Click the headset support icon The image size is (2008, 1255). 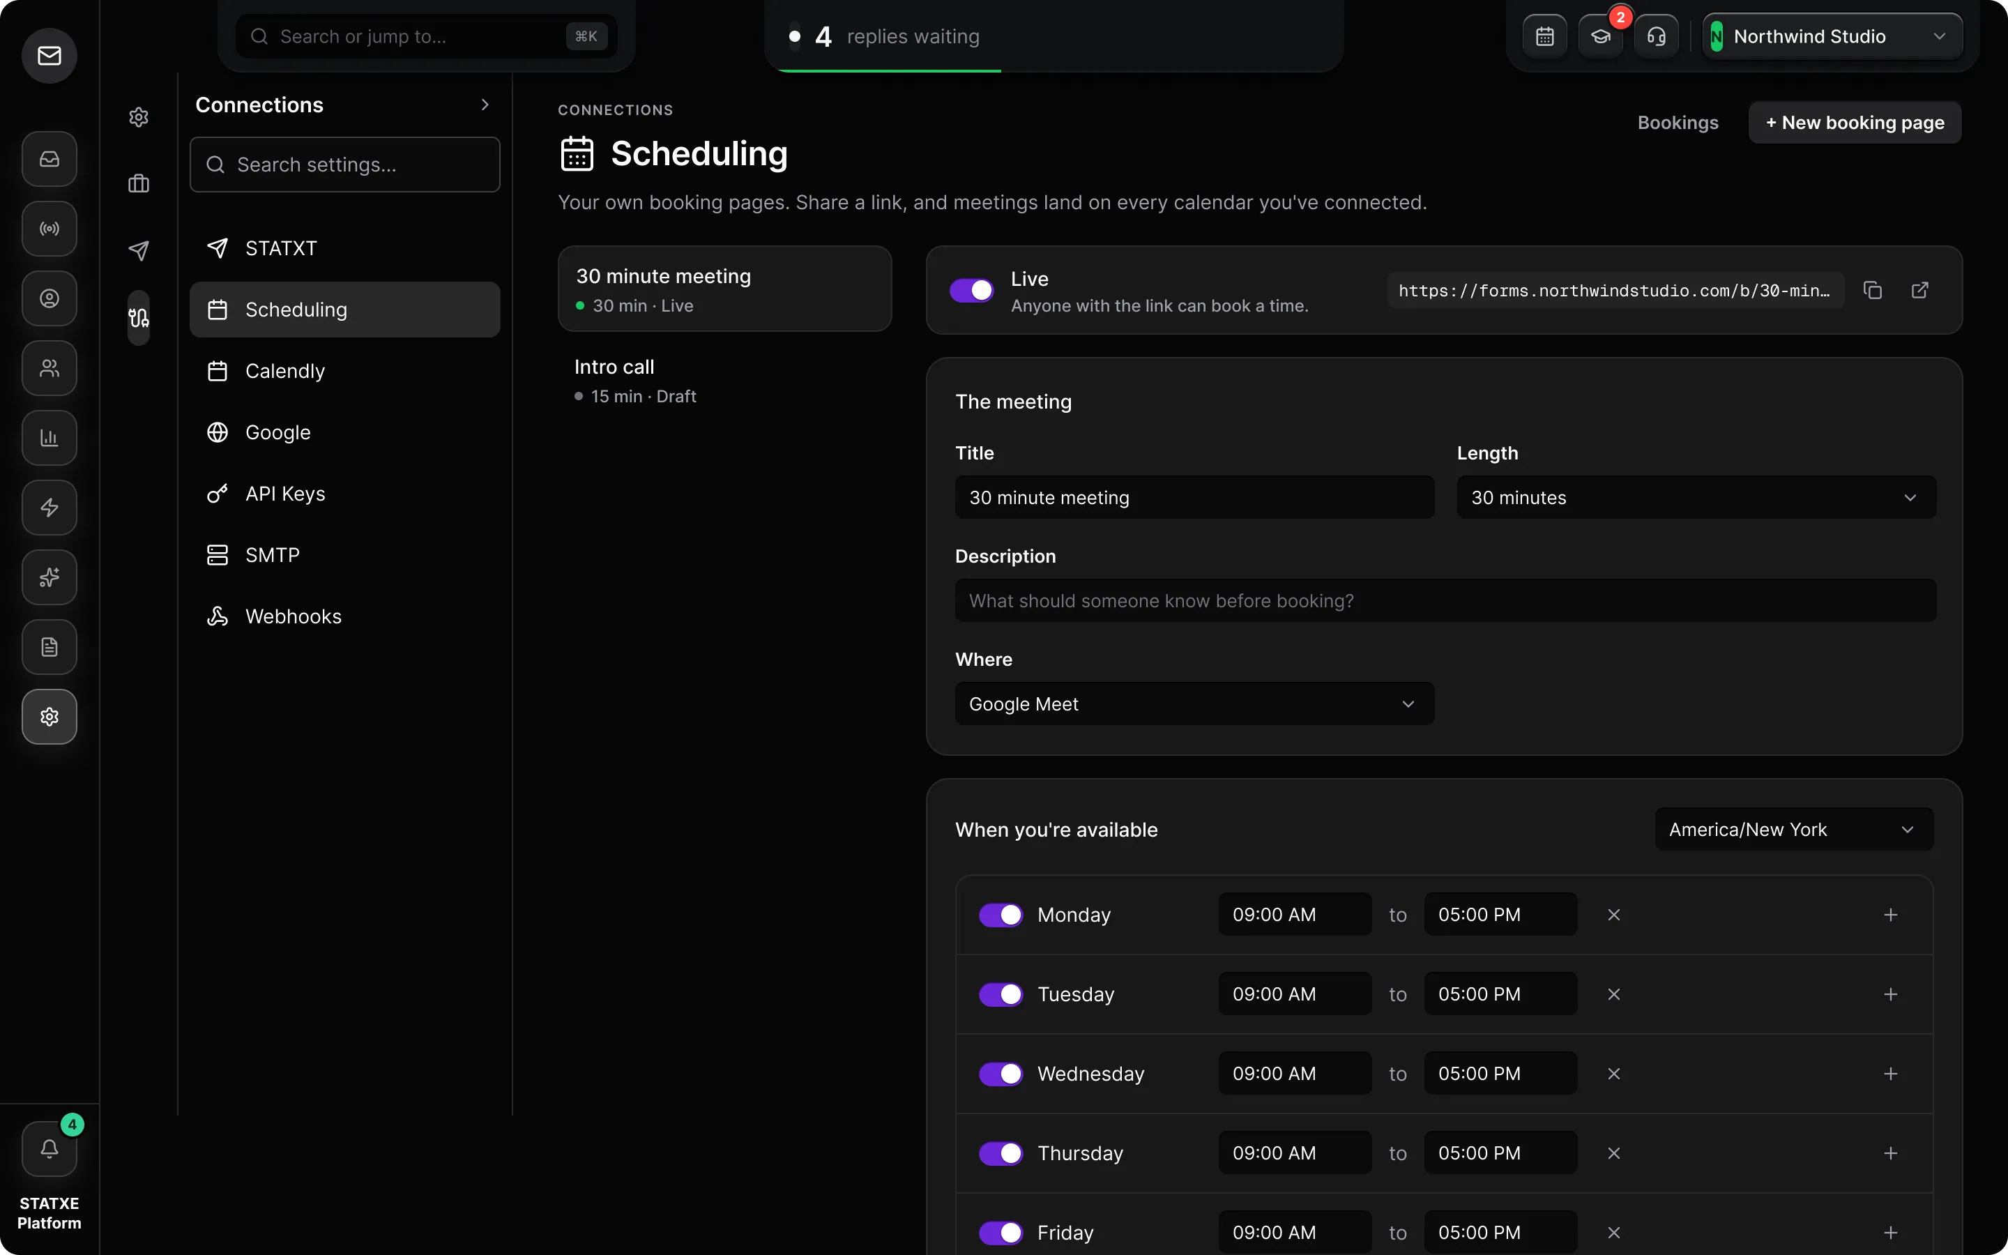1656,36
